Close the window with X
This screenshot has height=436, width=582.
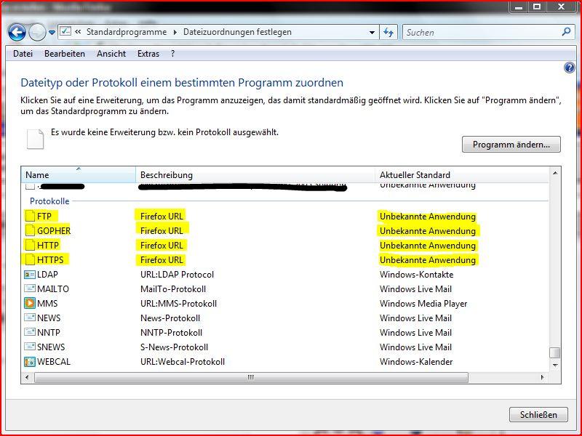pyautogui.click(x=561, y=7)
